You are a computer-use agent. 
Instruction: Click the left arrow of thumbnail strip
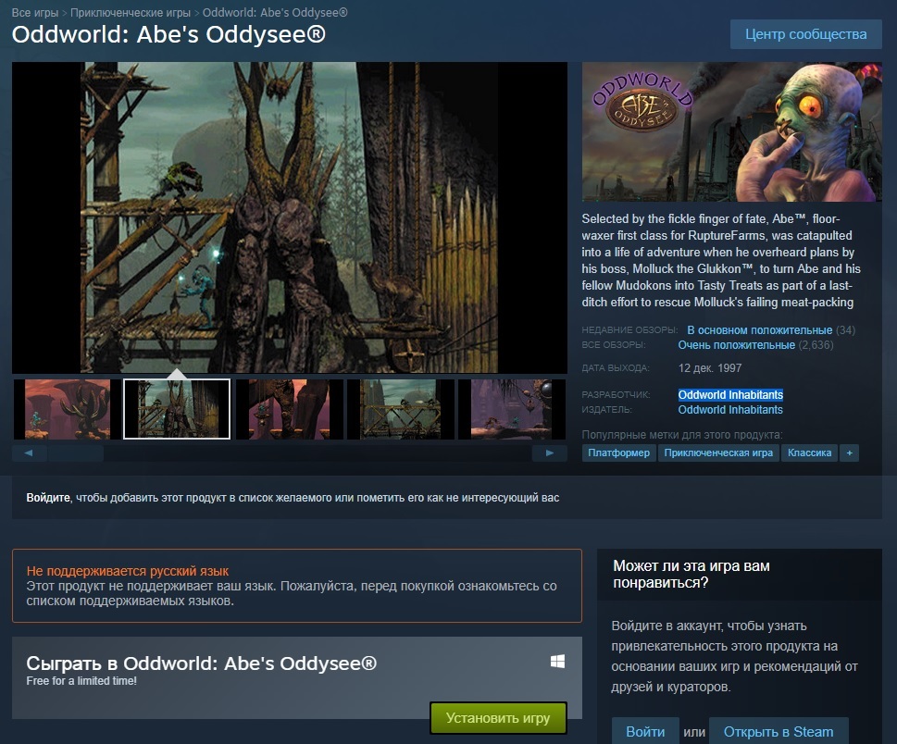click(x=29, y=453)
